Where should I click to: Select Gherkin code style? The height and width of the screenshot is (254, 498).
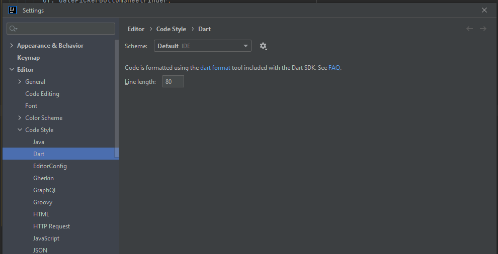[43, 178]
